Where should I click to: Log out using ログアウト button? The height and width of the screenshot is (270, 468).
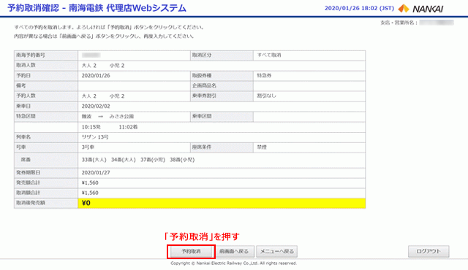(429, 252)
